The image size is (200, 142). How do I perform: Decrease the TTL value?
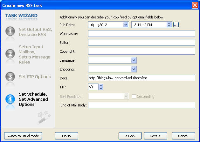(x=101, y=89)
